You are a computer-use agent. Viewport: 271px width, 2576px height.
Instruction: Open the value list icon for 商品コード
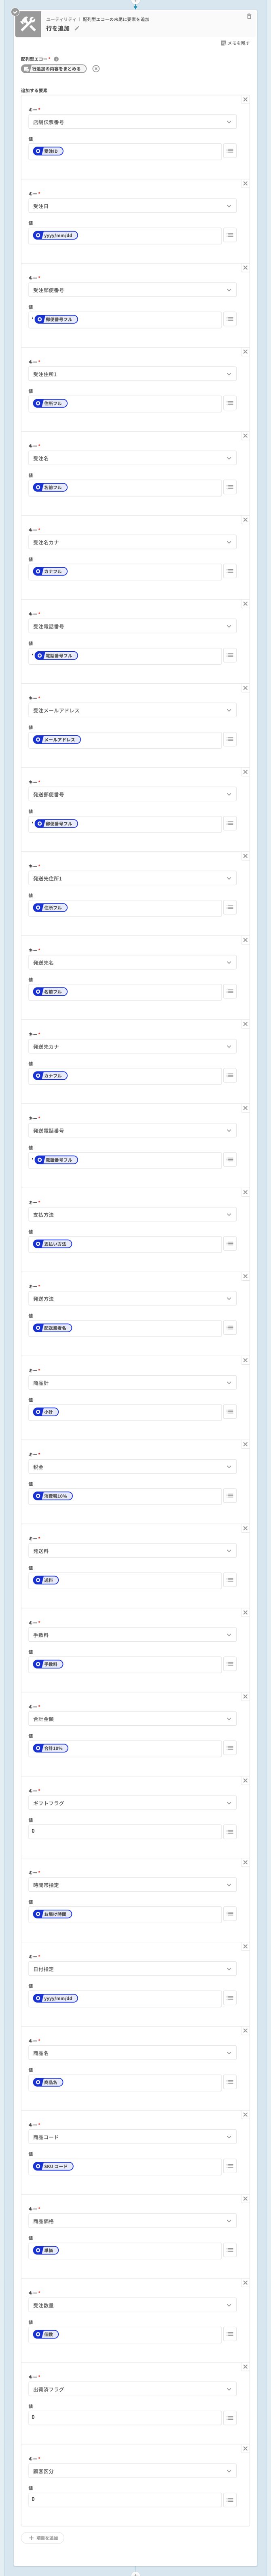(x=230, y=2166)
